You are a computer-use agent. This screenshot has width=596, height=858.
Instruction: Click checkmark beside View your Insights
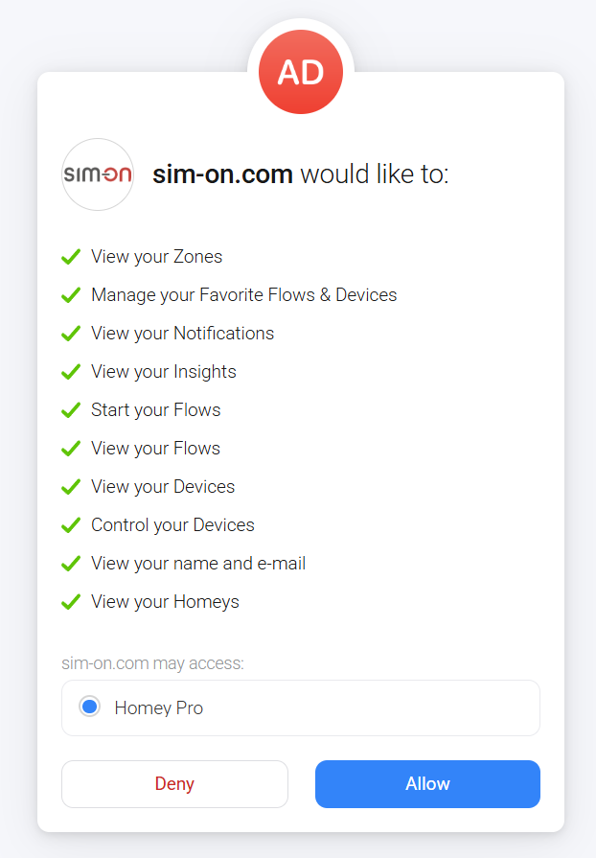click(71, 372)
